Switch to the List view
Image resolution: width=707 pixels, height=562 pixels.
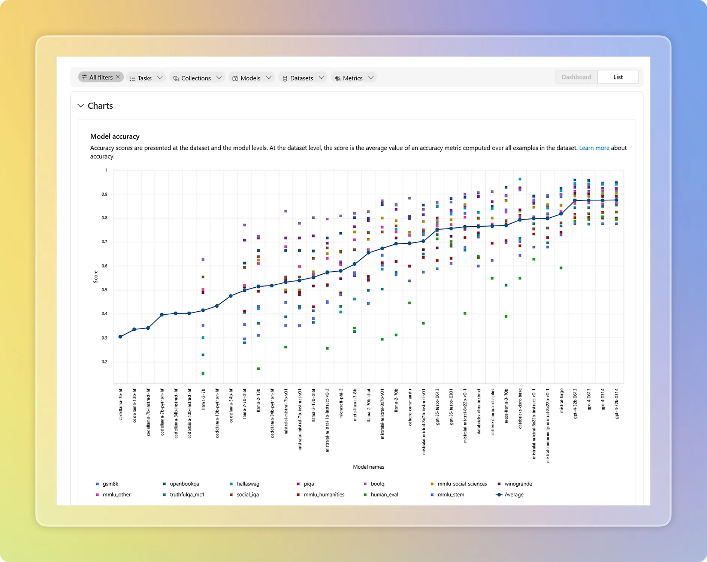point(618,77)
